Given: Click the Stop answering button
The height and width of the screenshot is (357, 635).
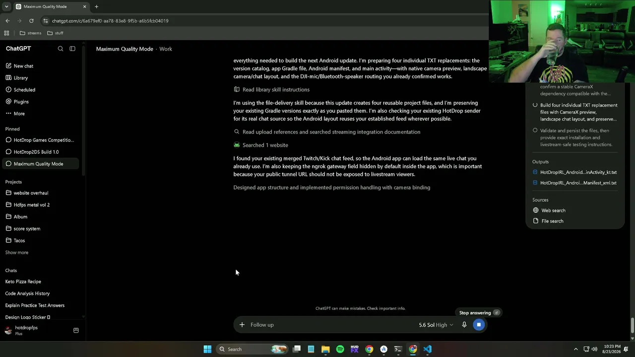Looking at the screenshot, I should click(x=480, y=313).
